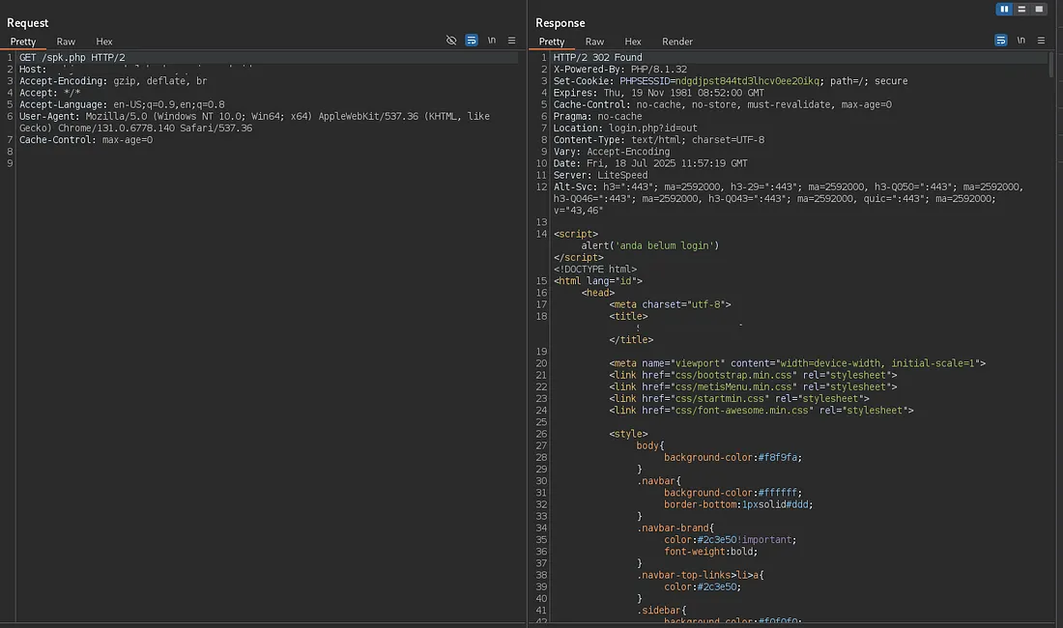Click 'background-color:#f8f9fa;' style line
Screen dimensions: 1063x628
[733, 457]
